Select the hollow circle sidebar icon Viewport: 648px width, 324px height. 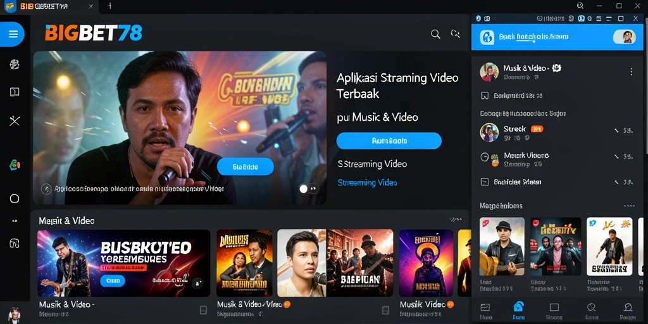point(15,199)
